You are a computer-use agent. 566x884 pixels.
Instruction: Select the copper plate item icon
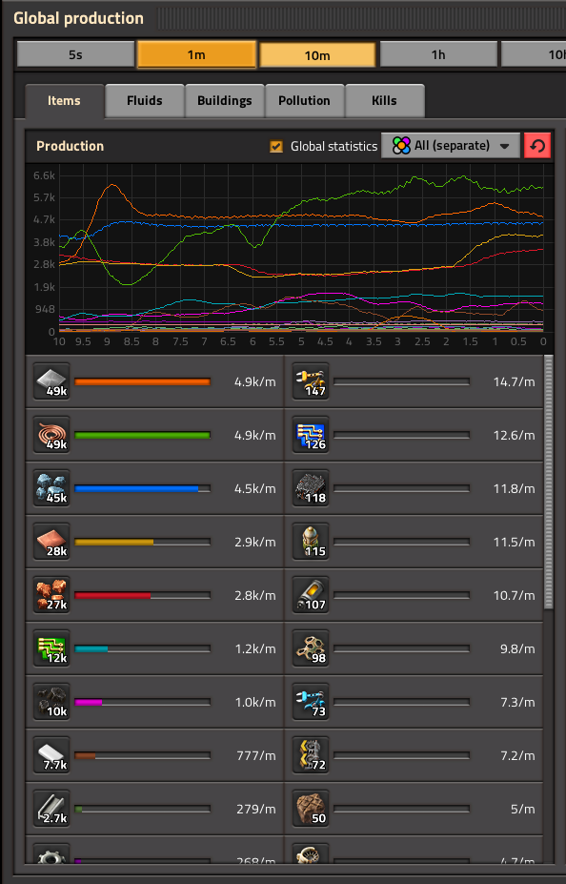51,542
